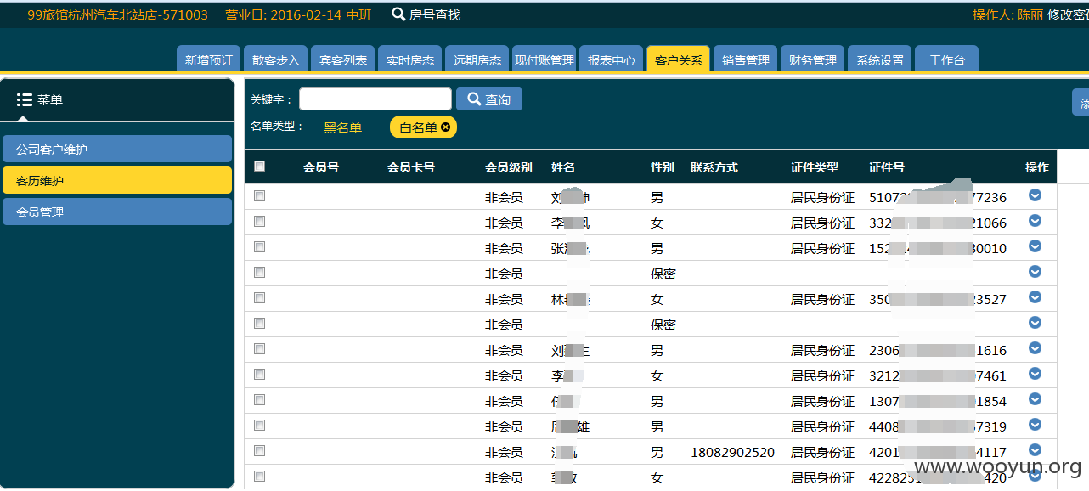1089x491 pixels.
Task: Check the row with ID starting 2306
Action: click(260, 348)
